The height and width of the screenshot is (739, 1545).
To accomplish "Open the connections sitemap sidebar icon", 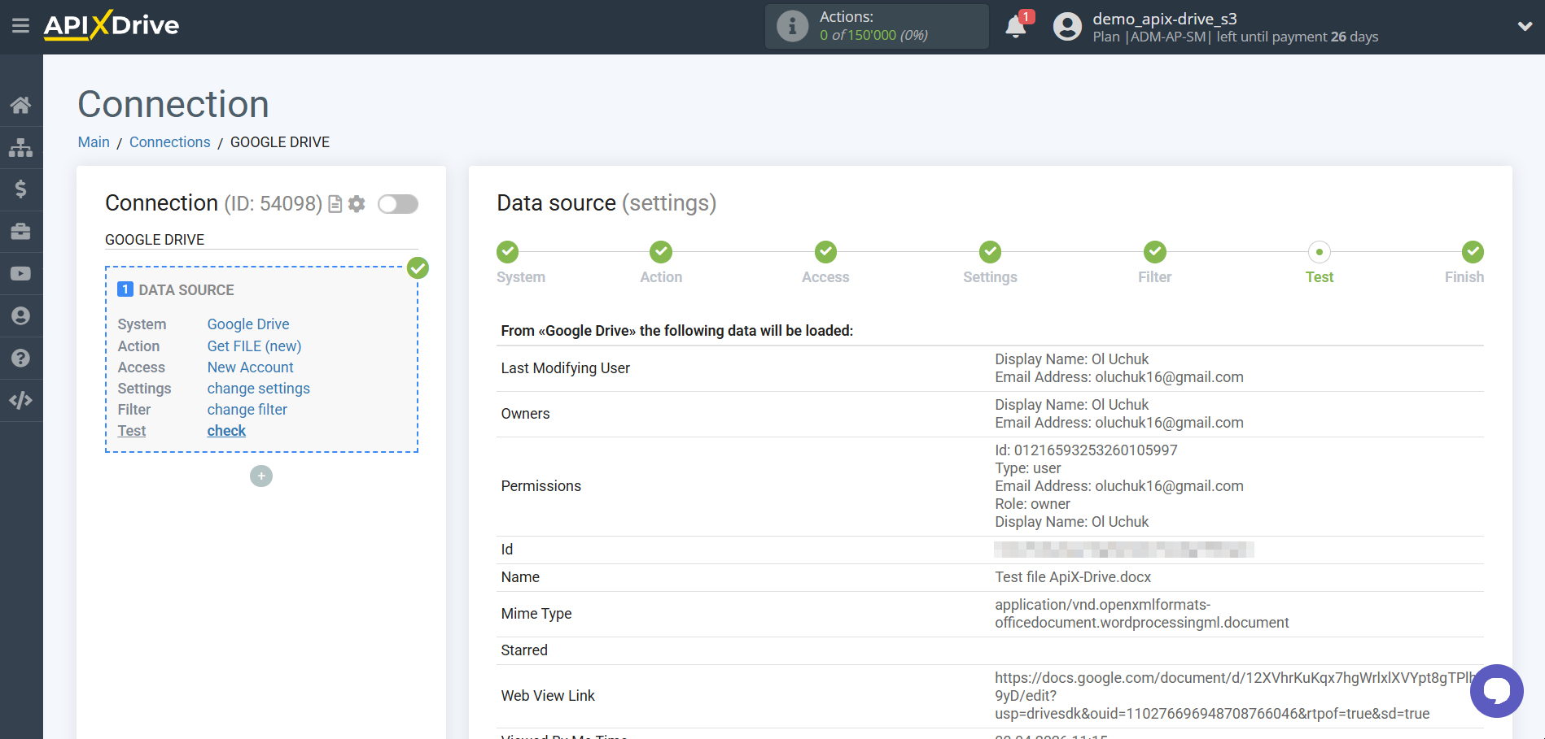I will (x=21, y=147).
